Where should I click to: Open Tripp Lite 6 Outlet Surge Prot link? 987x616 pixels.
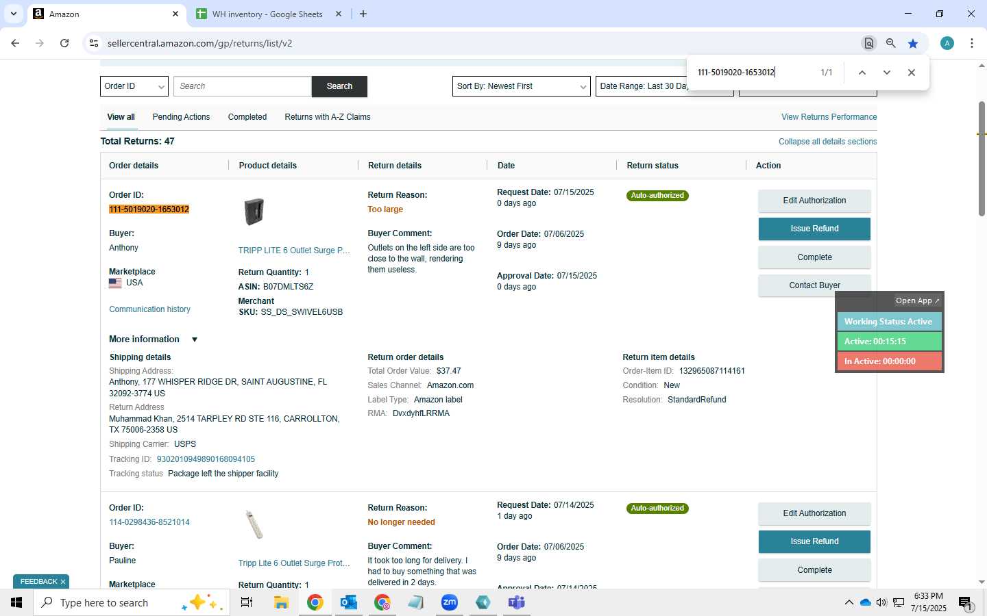(x=294, y=563)
